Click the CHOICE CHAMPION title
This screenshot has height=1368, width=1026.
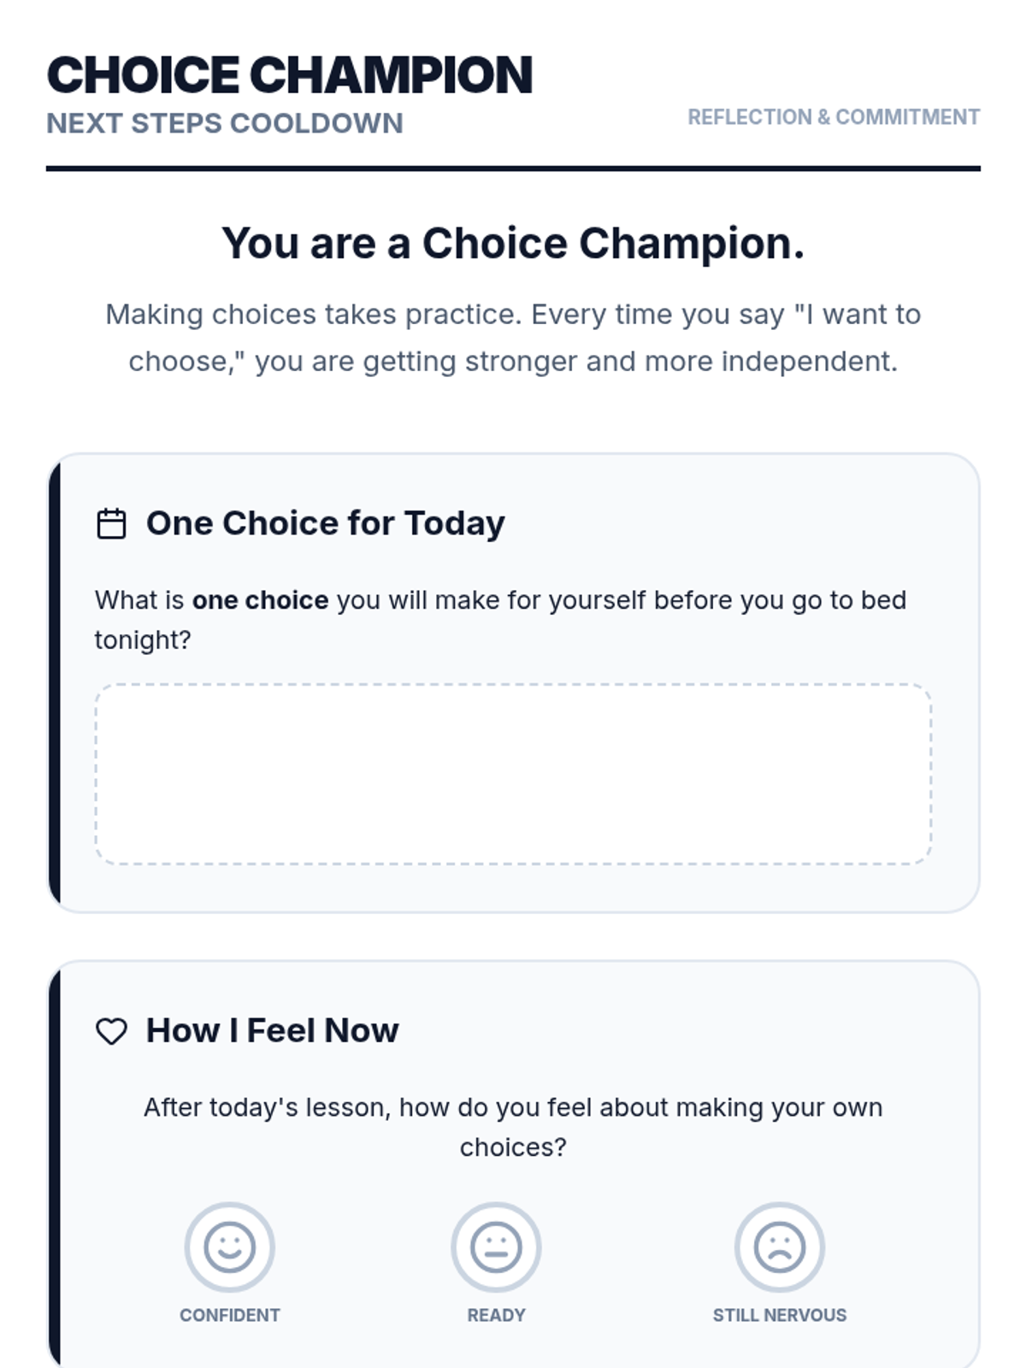(x=290, y=75)
